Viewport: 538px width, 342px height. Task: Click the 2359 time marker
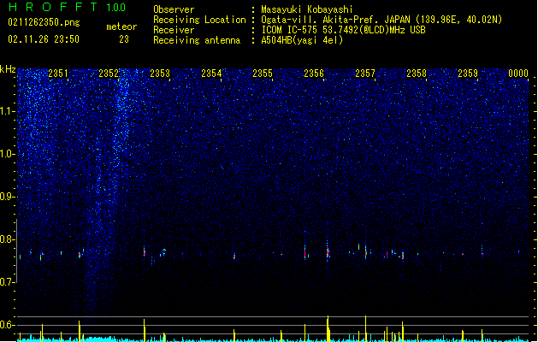[468, 74]
